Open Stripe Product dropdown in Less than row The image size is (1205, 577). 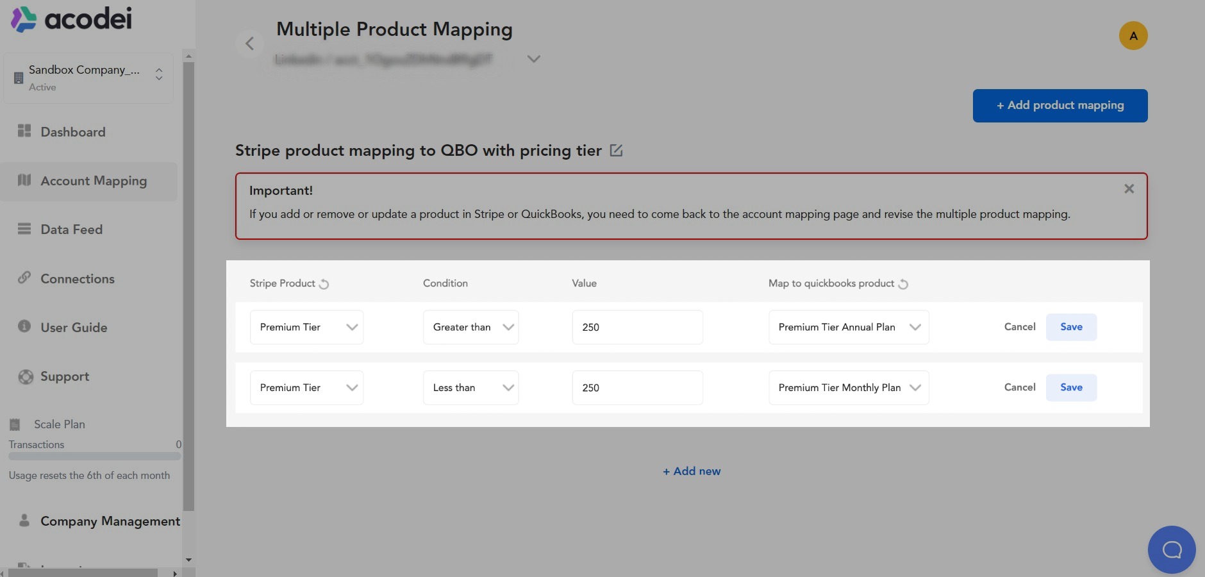point(306,388)
